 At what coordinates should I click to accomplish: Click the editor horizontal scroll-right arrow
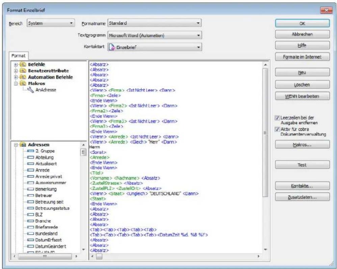[258, 256]
